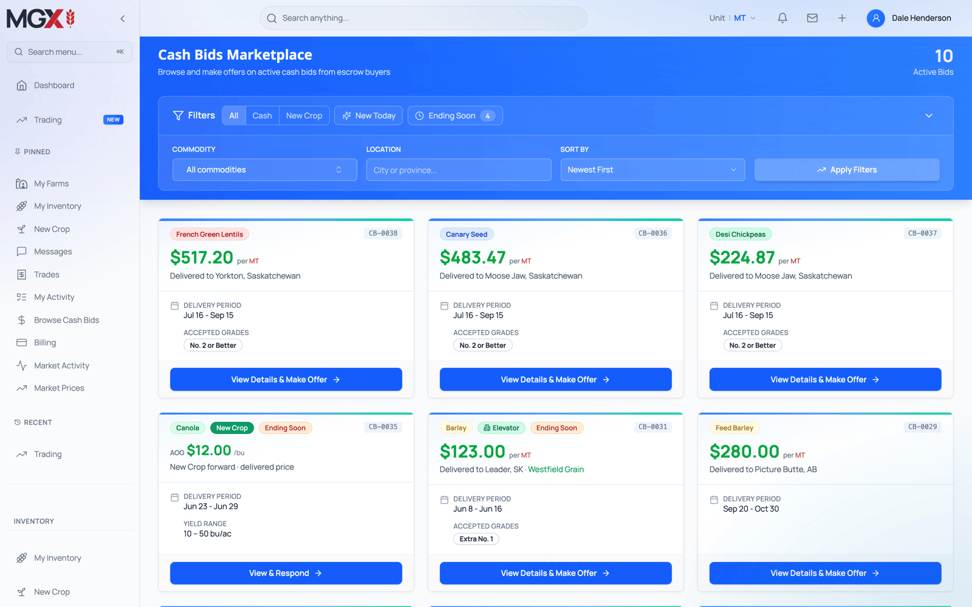Select the Cash filter
The height and width of the screenshot is (607, 972).
tap(262, 116)
